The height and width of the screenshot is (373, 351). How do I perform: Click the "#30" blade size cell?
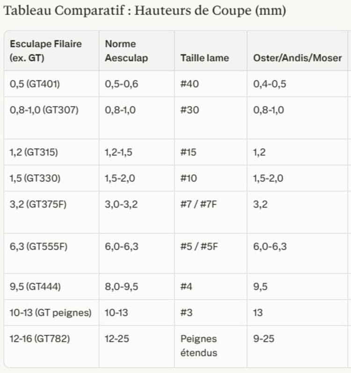point(190,110)
